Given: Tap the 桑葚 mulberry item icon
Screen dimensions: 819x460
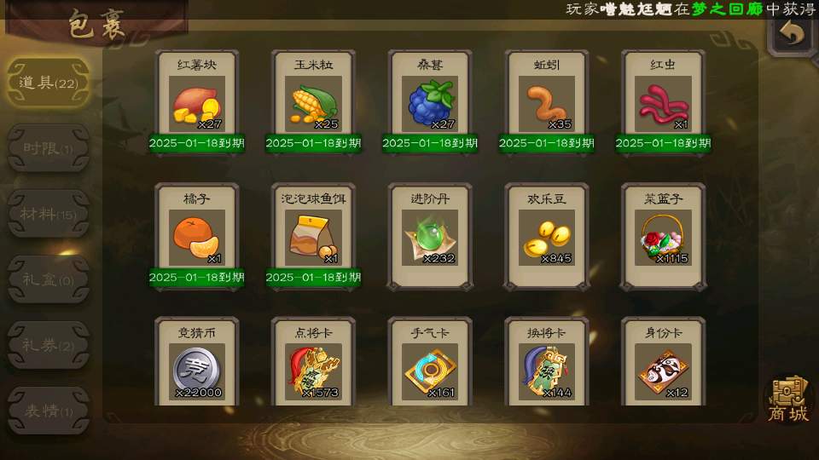Looking at the screenshot, I should click(430, 101).
